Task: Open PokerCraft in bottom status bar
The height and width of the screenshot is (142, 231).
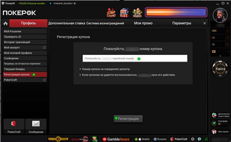Action: tap(179, 139)
